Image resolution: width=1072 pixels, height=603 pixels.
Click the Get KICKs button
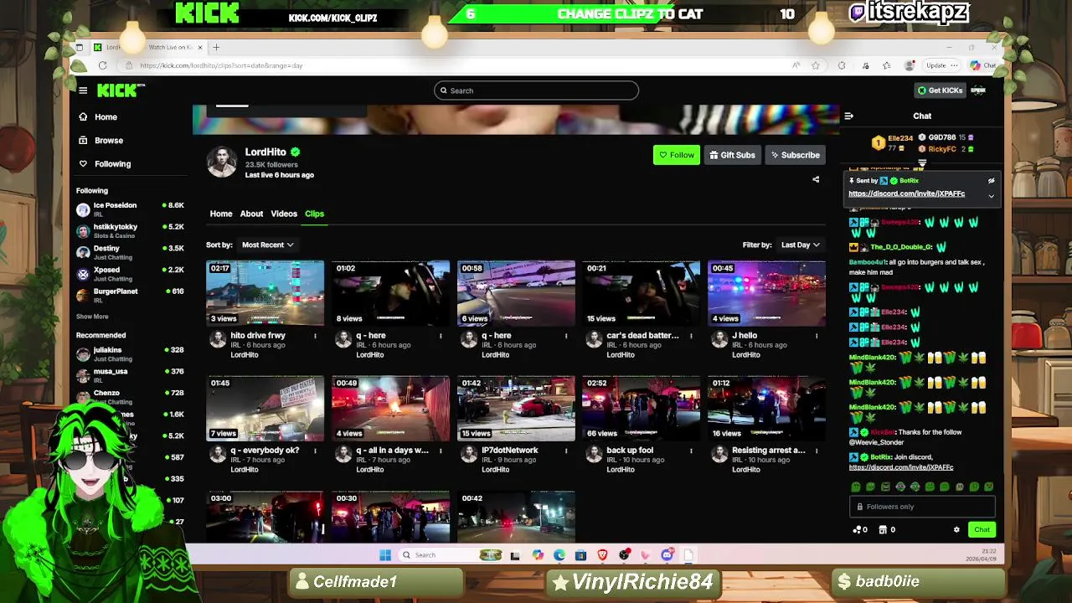coord(940,90)
